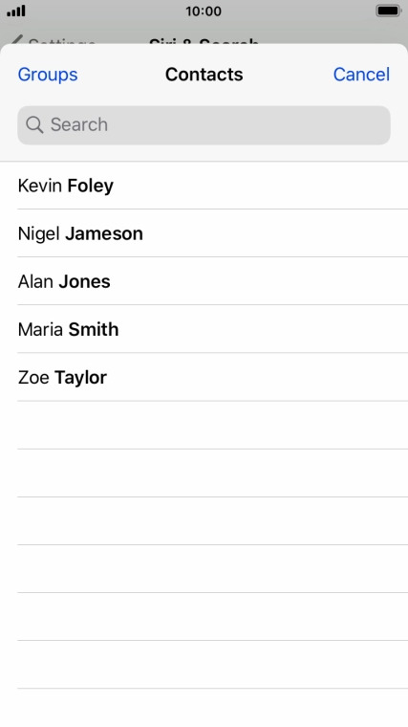Choose the Zoe Taylor contact

click(x=204, y=378)
